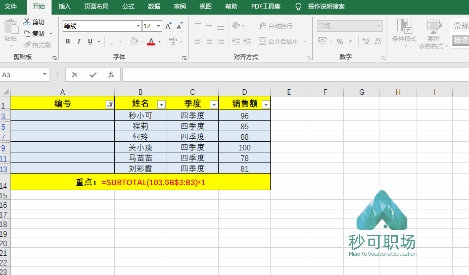This screenshot has width=469, height=275.
Task: Select the cell with value 100
Action: 245,147
